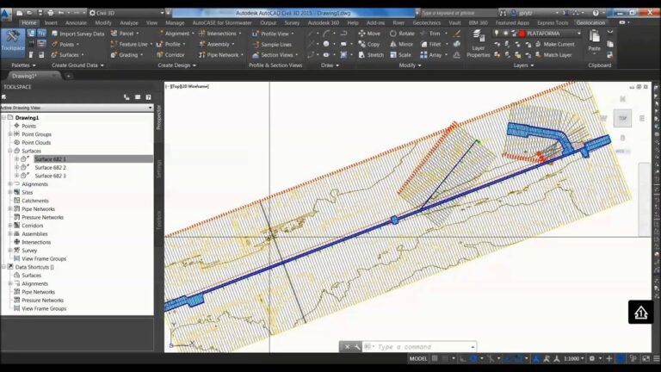
Task: Expand the Pipe Networks node under Drawing1
Action: pos(10,208)
